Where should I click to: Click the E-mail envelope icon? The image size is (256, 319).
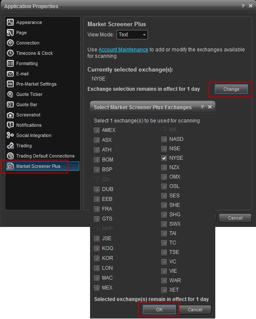pyautogui.click(x=10, y=74)
